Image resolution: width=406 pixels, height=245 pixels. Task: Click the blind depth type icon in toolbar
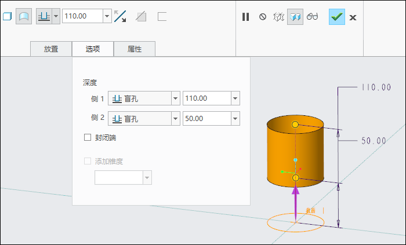(x=44, y=16)
